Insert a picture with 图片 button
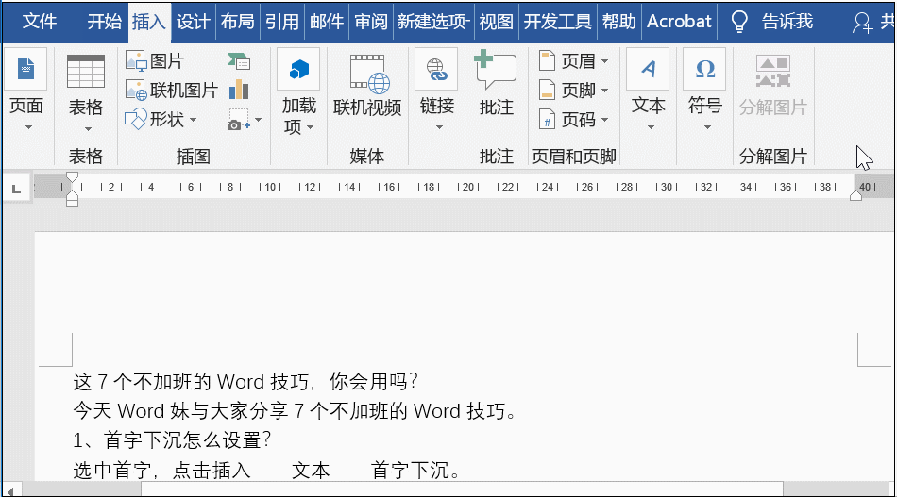897x497 pixels. click(x=155, y=61)
